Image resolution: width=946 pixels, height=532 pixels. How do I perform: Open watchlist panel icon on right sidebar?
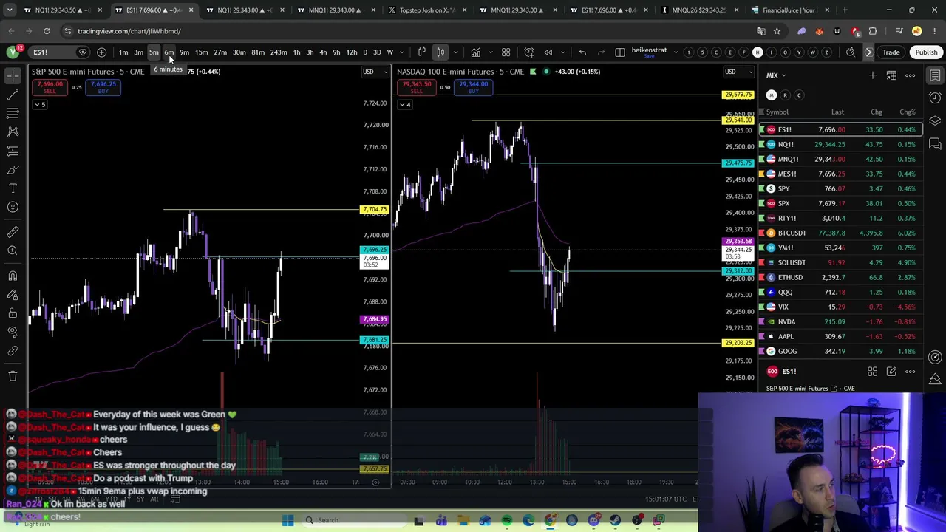coord(935,76)
